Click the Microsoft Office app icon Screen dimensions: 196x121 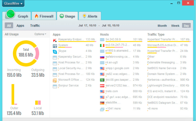[x=55, y=81]
